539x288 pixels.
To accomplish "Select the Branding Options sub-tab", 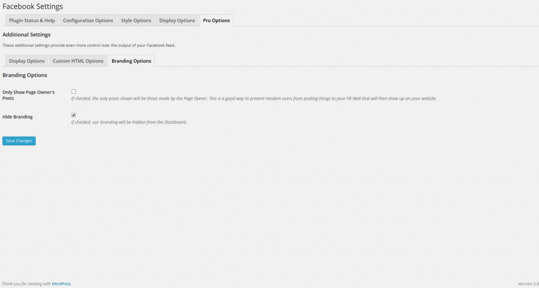I will (131, 61).
